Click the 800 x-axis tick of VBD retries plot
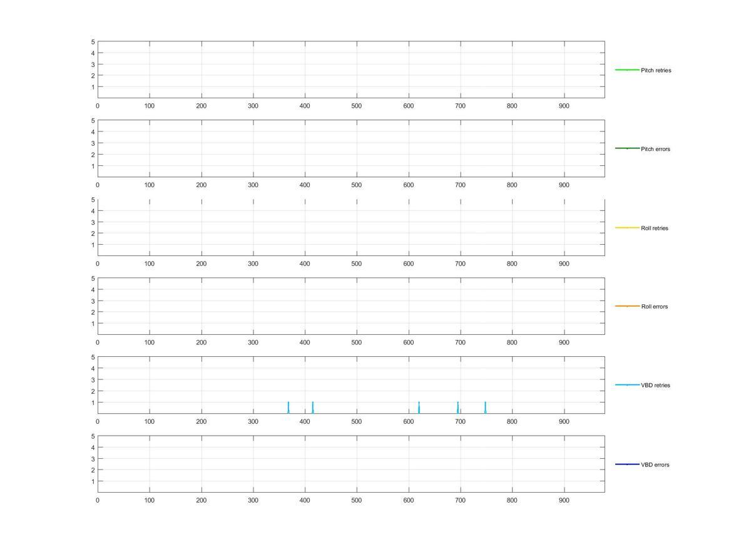Viewport: 751px width, 554px height. coord(512,422)
